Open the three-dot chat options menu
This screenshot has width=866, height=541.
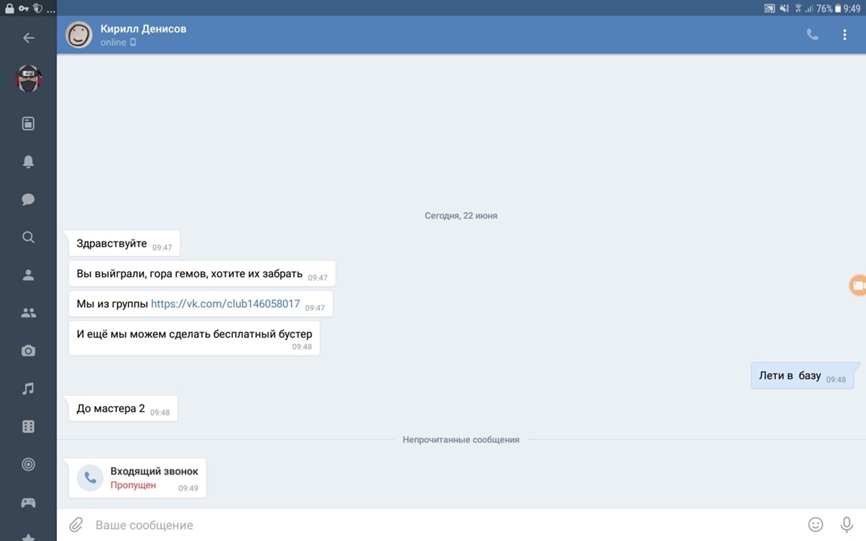click(844, 35)
